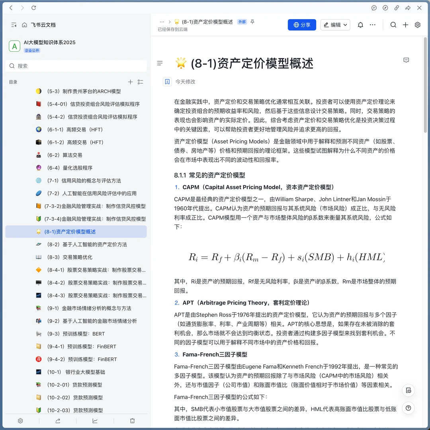Viewport: 430px width, 430px height.
Task: Click the search magnifier in the top bar
Action: click(393, 25)
